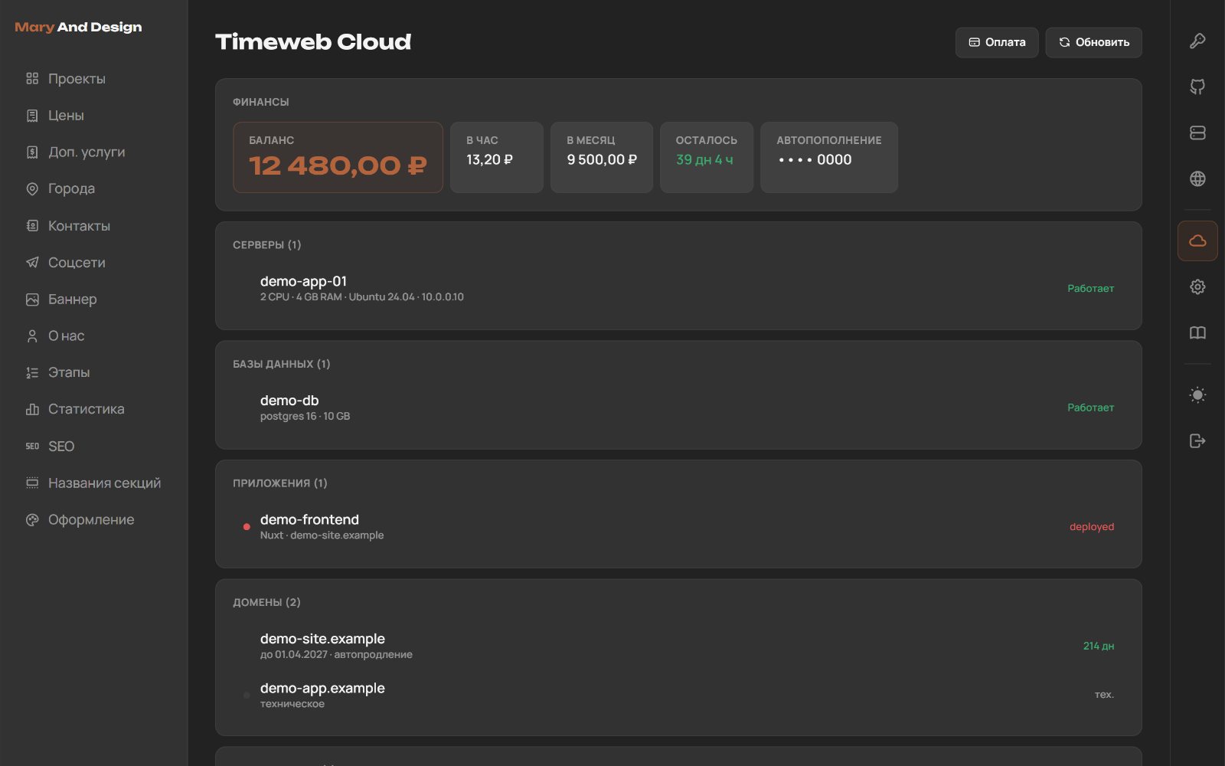Open the book documentation icon
This screenshot has width=1225, height=766.
click(1197, 332)
